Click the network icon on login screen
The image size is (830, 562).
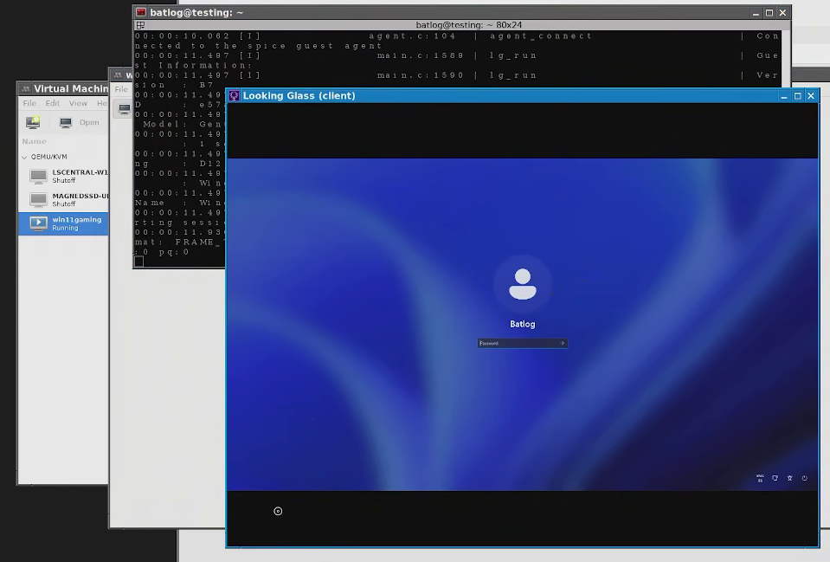[x=775, y=478]
